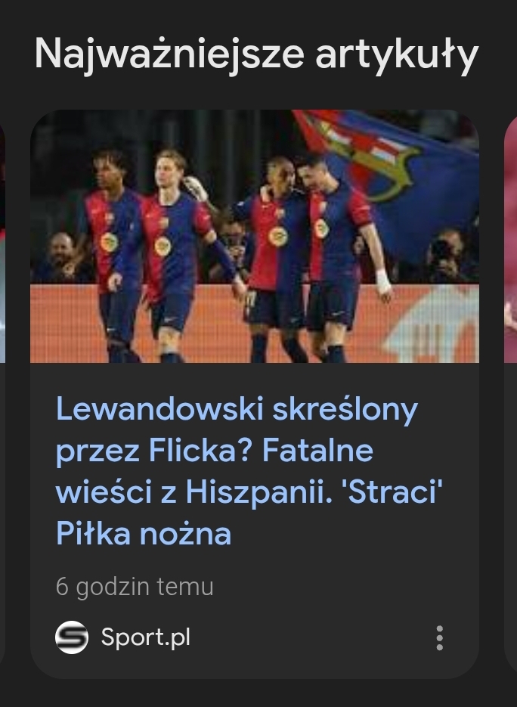Click the 'Najważniejsze artykuły' section heading
The height and width of the screenshot is (707, 517).
[x=256, y=54]
